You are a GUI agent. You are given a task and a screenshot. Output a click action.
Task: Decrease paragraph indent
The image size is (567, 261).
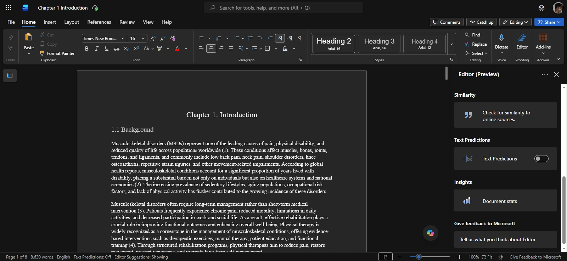pos(260,38)
